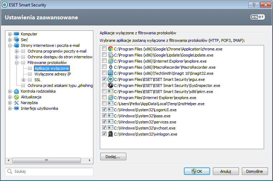Expand Ochrona dostępu do stron internetowych
273x181 pixels.
[16, 57]
